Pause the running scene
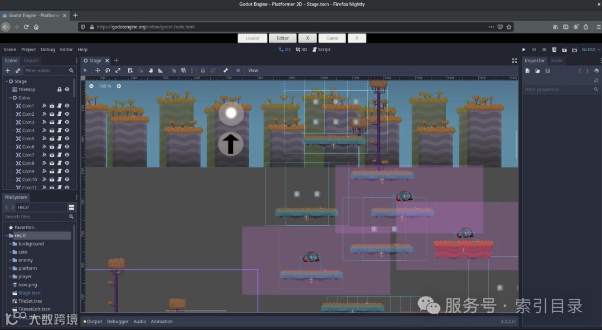Image resolution: width=602 pixels, height=330 pixels. 534,50
